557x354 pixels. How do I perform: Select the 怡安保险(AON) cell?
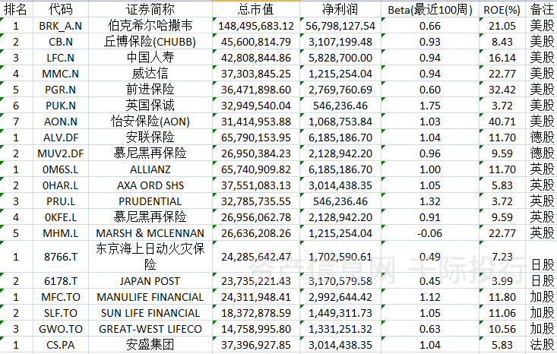coord(150,122)
